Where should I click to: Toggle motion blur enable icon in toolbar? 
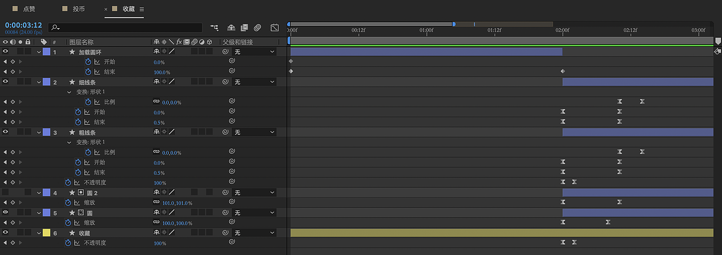[258, 27]
